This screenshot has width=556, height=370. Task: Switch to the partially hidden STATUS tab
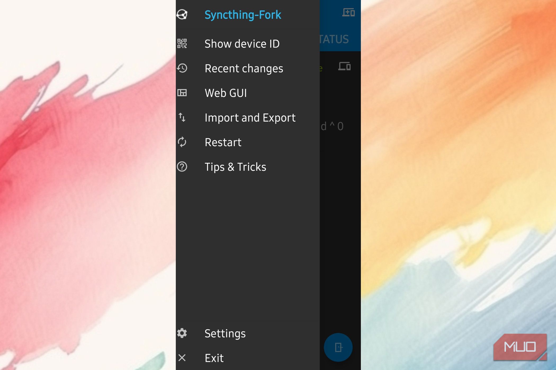pos(334,39)
